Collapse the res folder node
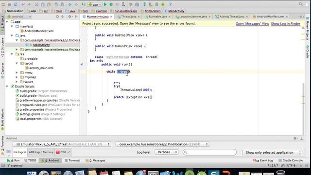311x175 pixels. pos(12,54)
